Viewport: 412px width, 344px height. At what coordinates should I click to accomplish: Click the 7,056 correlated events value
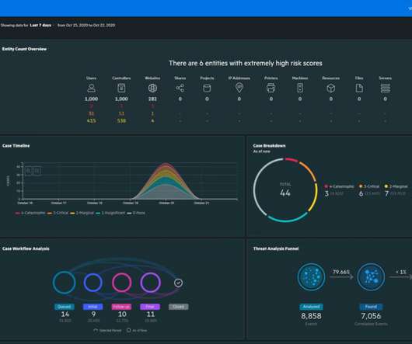coord(371,316)
